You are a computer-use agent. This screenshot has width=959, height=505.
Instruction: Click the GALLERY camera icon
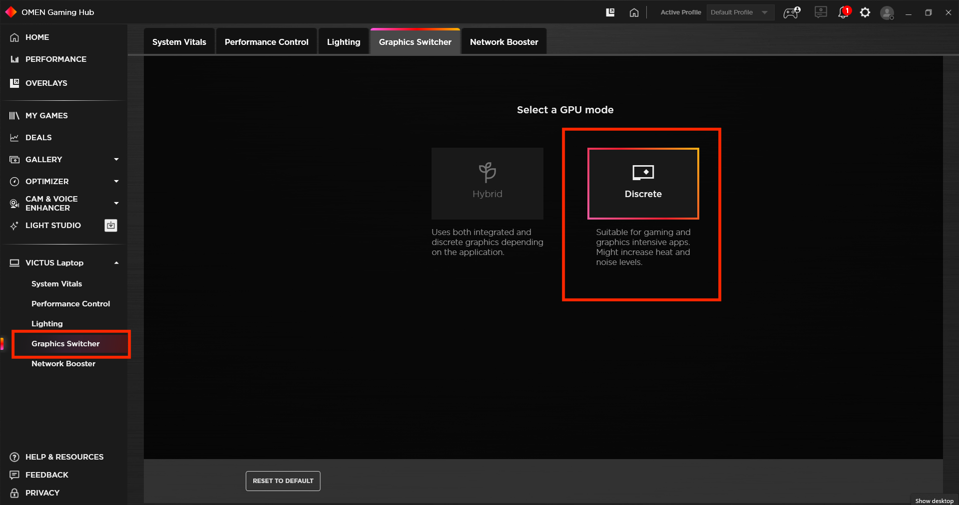click(x=14, y=160)
